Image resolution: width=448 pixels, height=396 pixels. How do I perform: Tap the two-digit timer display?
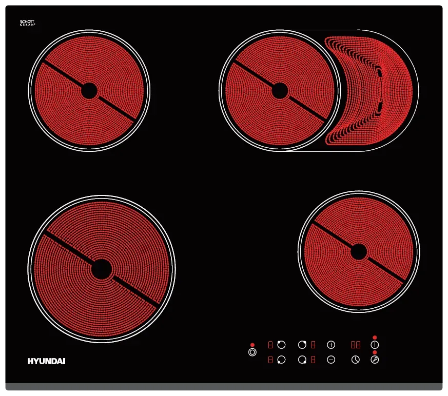tap(356, 345)
